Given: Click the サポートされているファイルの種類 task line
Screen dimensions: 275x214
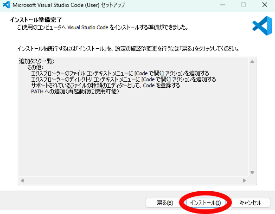Looking at the screenshot, I should (106, 85).
